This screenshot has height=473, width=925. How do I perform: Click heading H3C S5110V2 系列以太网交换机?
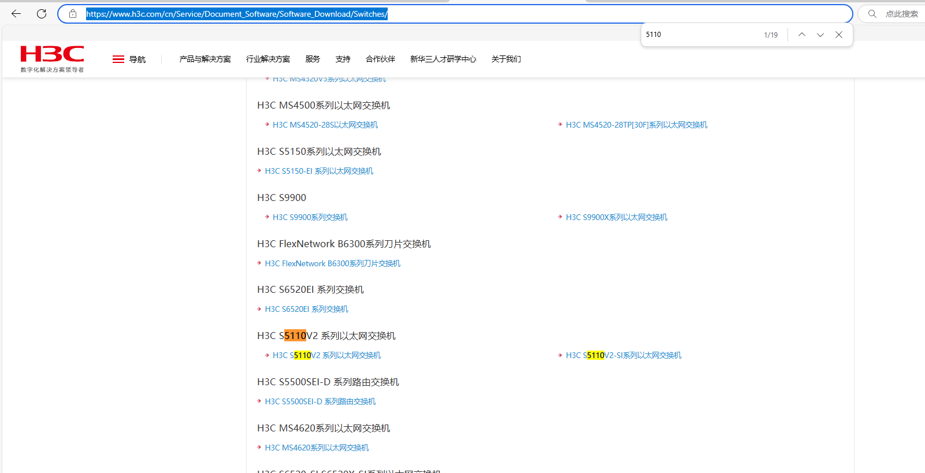(x=326, y=336)
